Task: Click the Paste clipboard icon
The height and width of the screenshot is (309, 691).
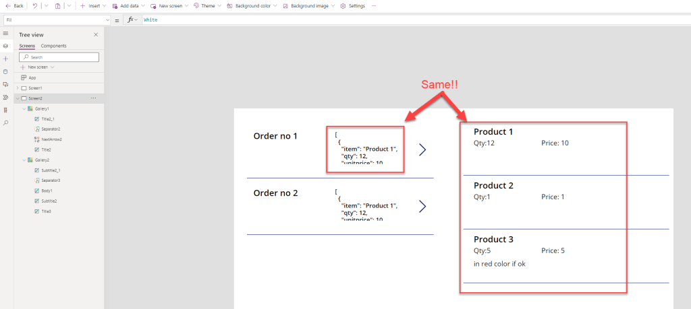Action: [x=58, y=5]
